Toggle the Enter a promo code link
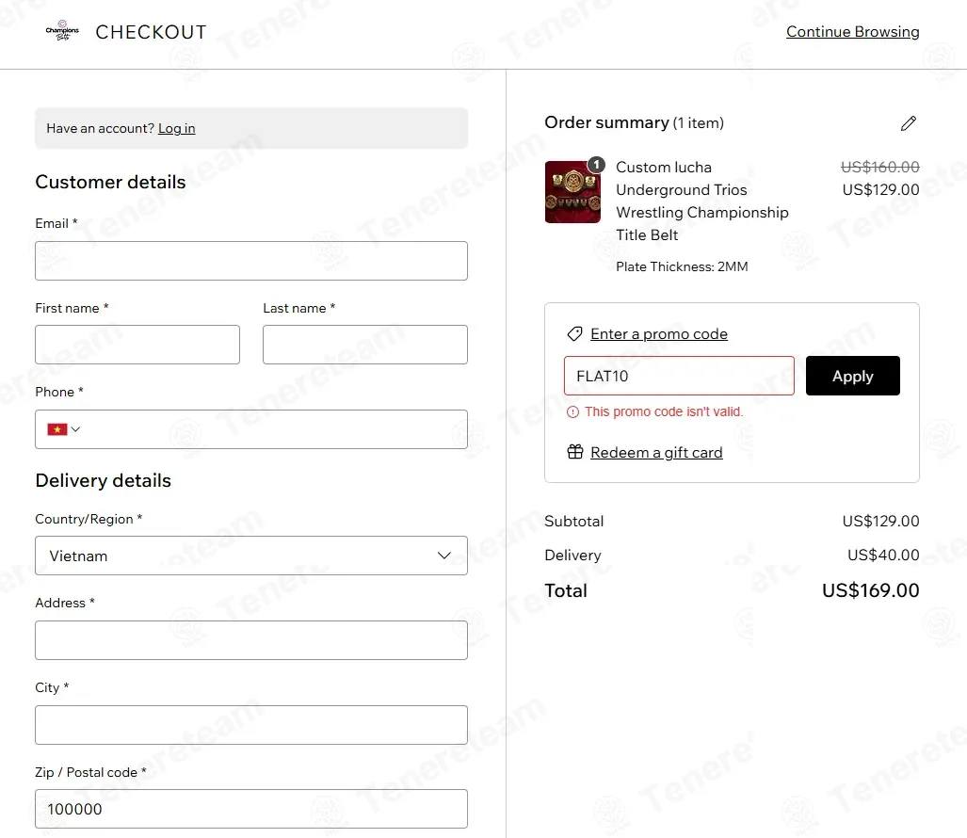Viewport: 967px width, 838px height. pyautogui.click(x=659, y=334)
